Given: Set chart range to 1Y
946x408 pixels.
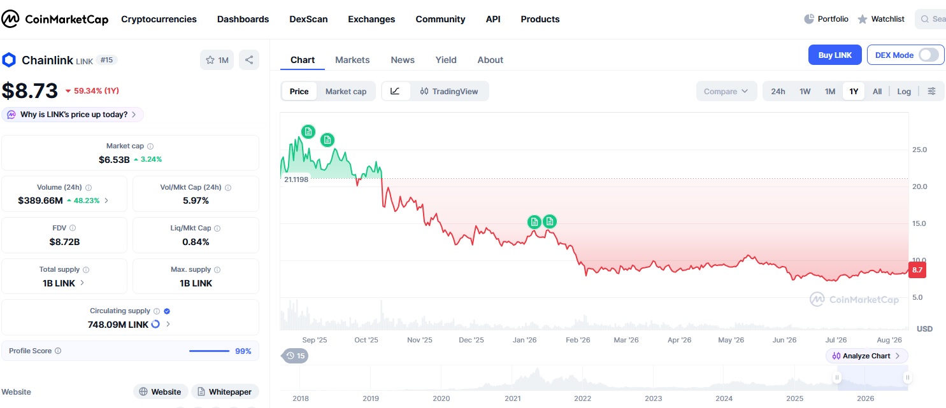Looking at the screenshot, I should [854, 91].
